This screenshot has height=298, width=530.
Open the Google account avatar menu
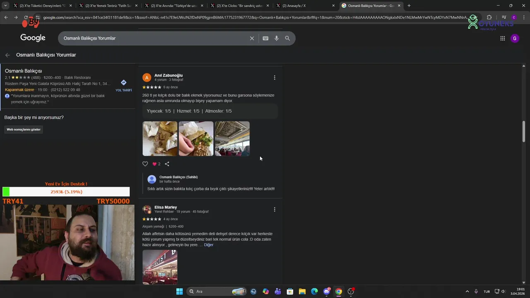pos(515,38)
